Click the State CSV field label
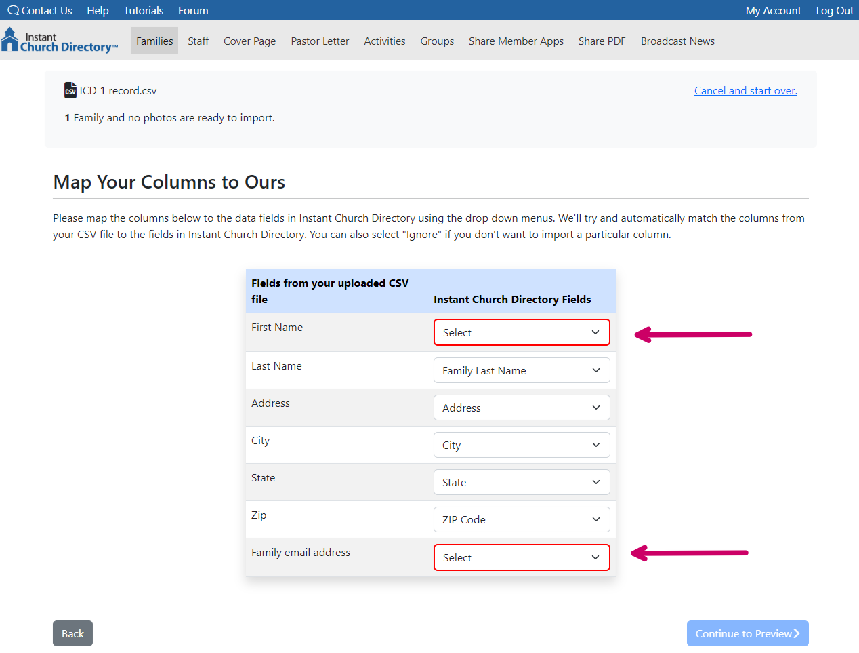 263,477
